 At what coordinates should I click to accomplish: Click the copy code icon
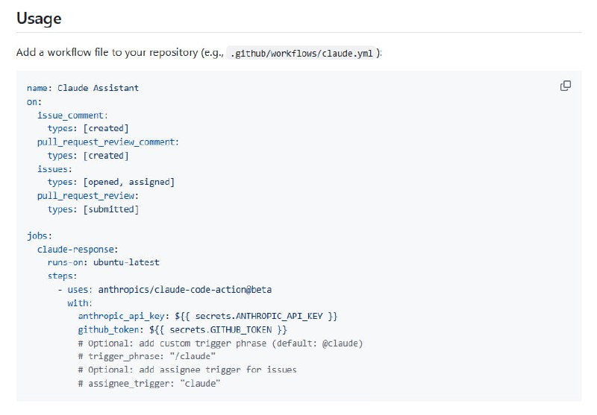point(566,86)
